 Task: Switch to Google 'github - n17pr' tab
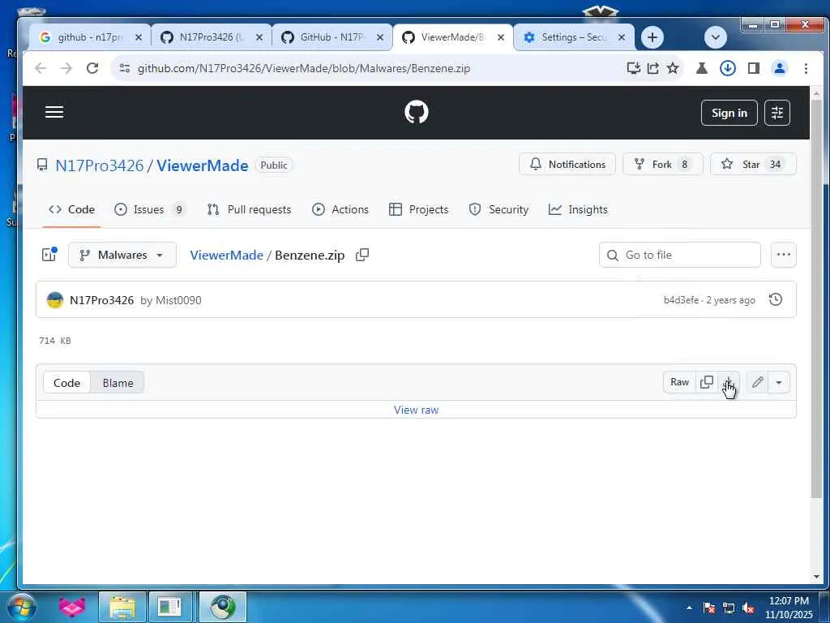point(90,37)
